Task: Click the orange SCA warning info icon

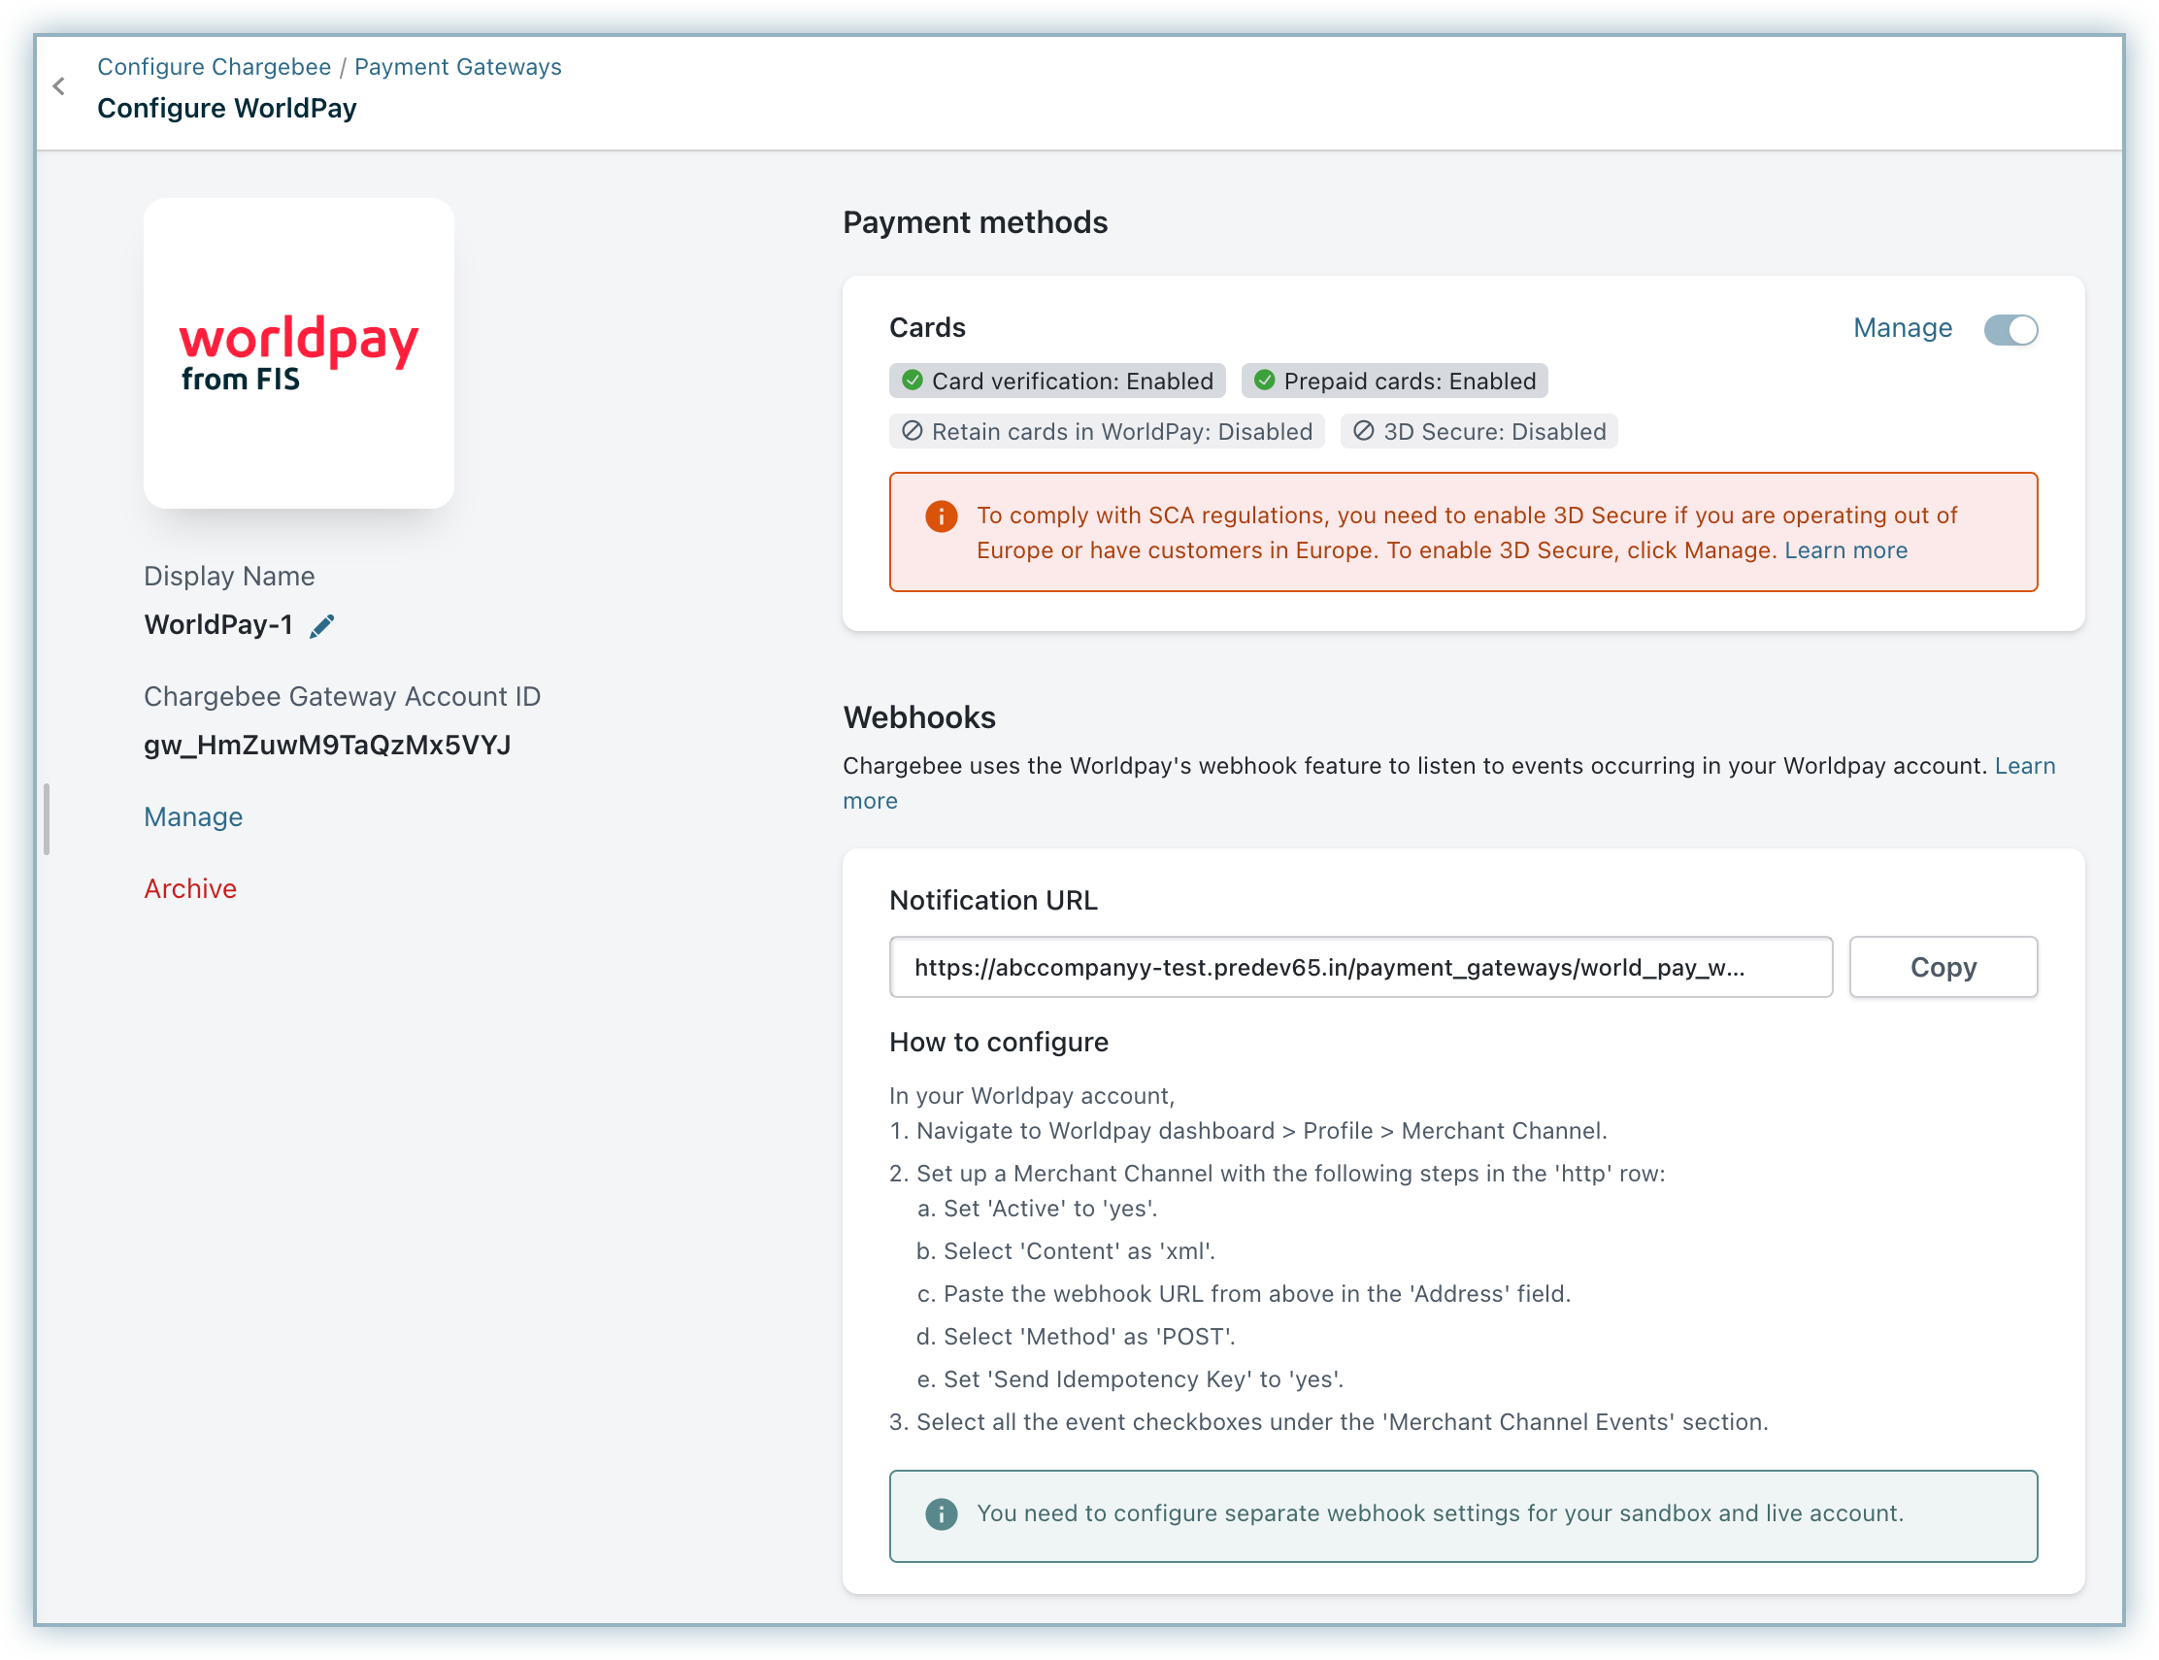Action: point(941,515)
